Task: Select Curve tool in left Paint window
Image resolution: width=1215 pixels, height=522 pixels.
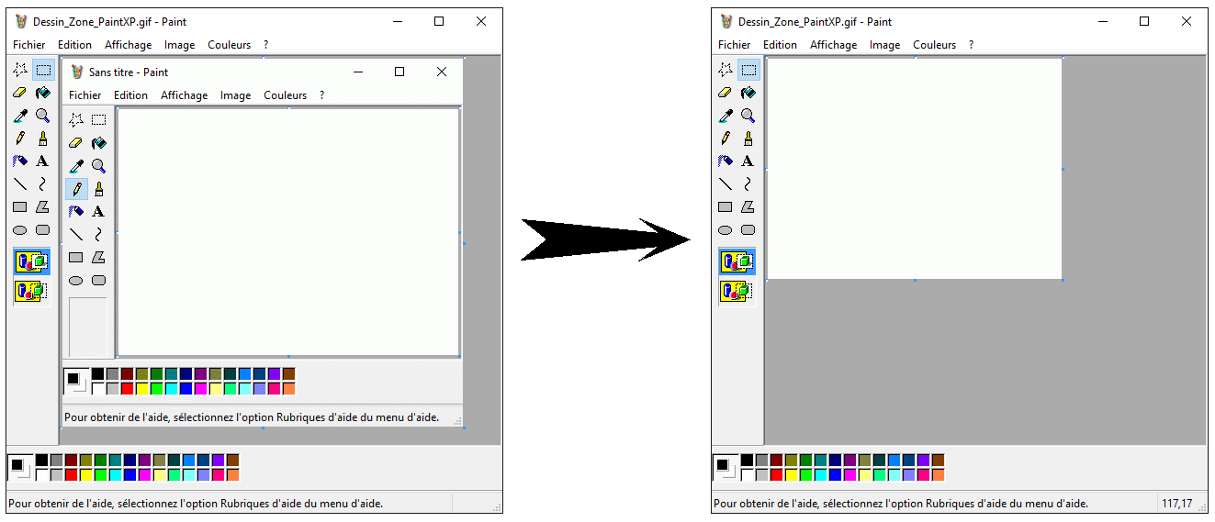Action: point(42,184)
